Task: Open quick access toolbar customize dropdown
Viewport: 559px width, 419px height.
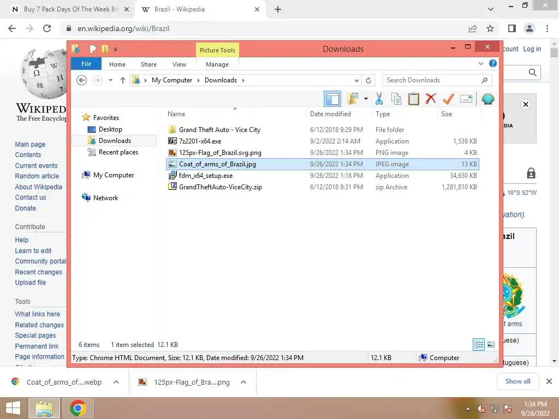Action: point(116,50)
